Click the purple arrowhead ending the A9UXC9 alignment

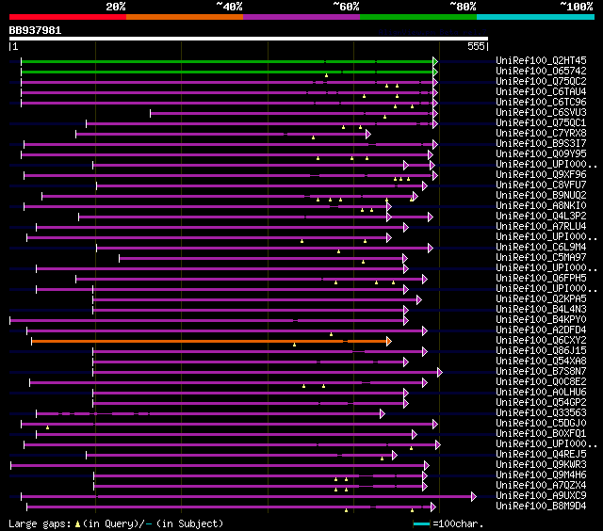(474, 497)
